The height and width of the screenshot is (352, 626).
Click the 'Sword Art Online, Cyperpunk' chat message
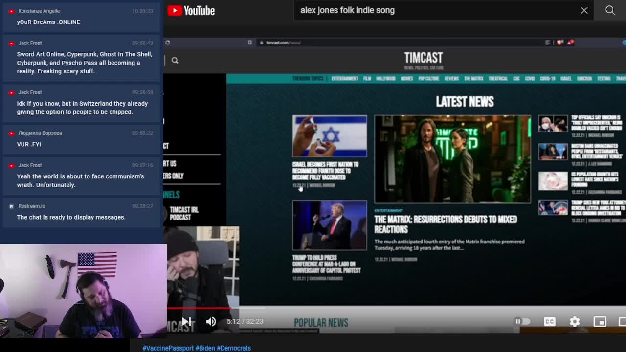85,63
